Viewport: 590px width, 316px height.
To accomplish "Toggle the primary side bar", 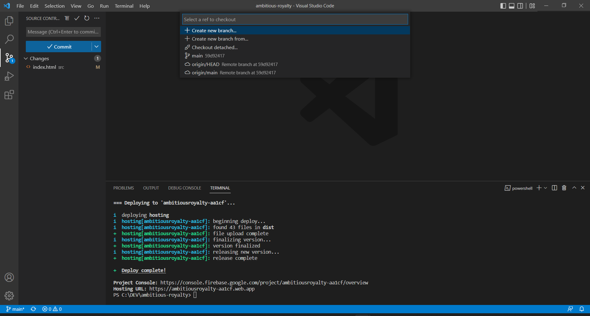I will [x=503, y=6].
